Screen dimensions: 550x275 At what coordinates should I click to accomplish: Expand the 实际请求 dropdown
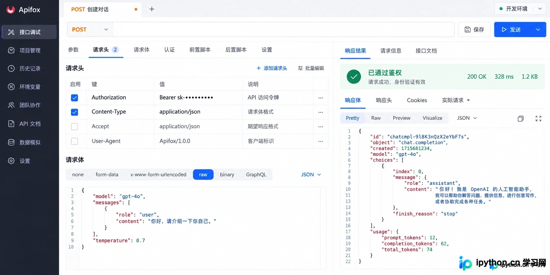click(456, 100)
